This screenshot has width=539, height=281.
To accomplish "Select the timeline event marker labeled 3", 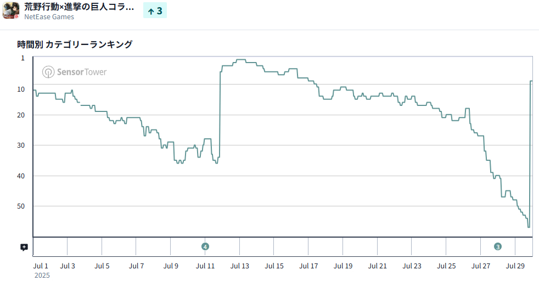I will coord(497,246).
